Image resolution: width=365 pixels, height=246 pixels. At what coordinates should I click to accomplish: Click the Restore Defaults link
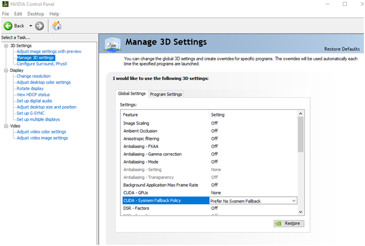341,49
